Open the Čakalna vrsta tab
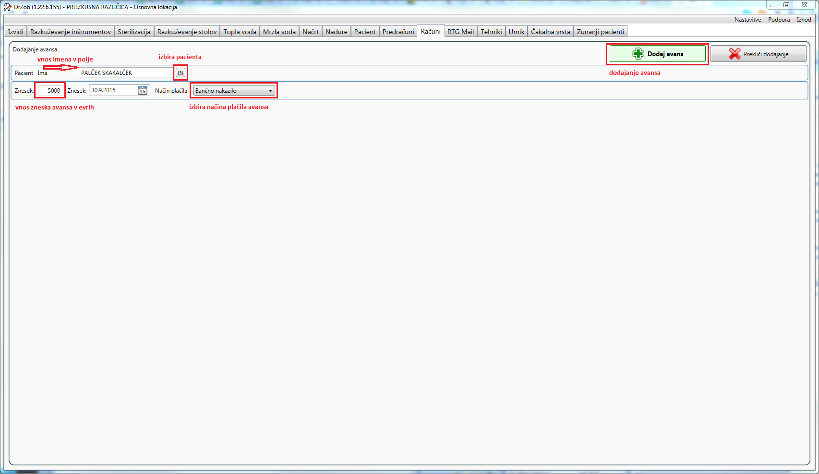Image resolution: width=819 pixels, height=474 pixels. coord(550,32)
